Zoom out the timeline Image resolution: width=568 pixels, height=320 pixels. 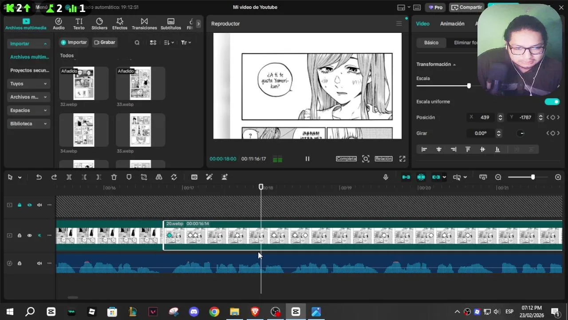[x=498, y=177]
